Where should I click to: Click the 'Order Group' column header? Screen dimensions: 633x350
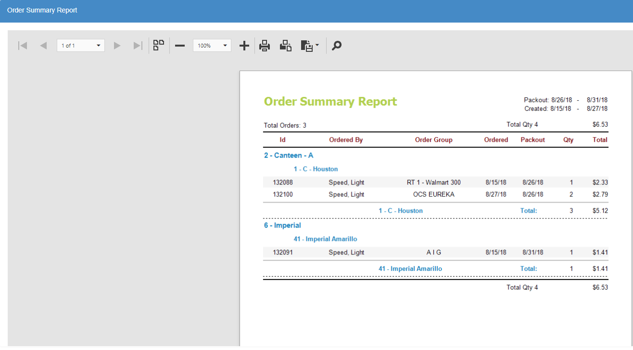(x=434, y=140)
